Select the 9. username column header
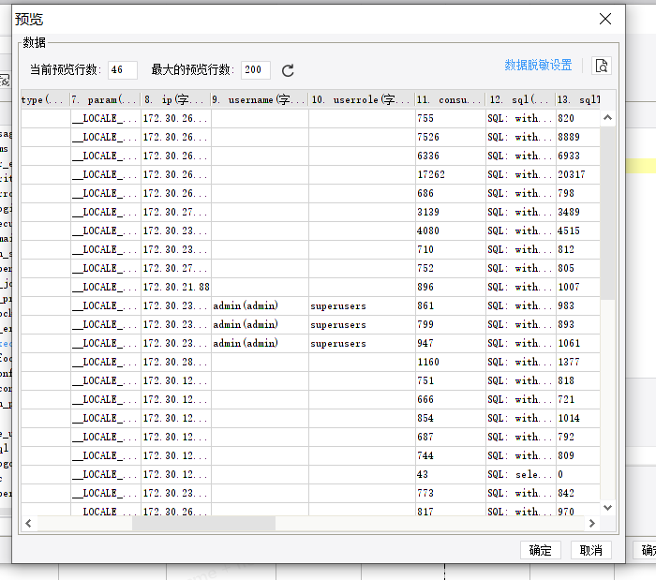The height and width of the screenshot is (580, 656). [260, 99]
